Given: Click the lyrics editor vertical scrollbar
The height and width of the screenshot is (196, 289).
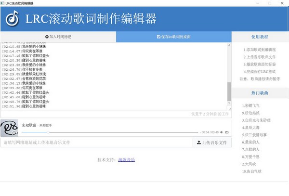Looking at the screenshot, I should tap(229, 91).
